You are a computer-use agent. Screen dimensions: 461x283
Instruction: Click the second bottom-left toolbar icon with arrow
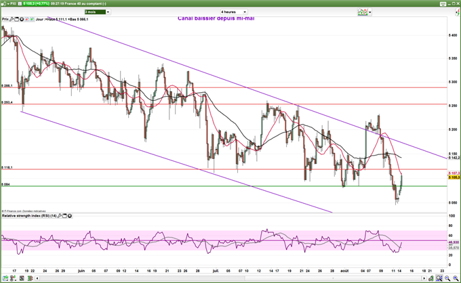[x=14, y=278]
